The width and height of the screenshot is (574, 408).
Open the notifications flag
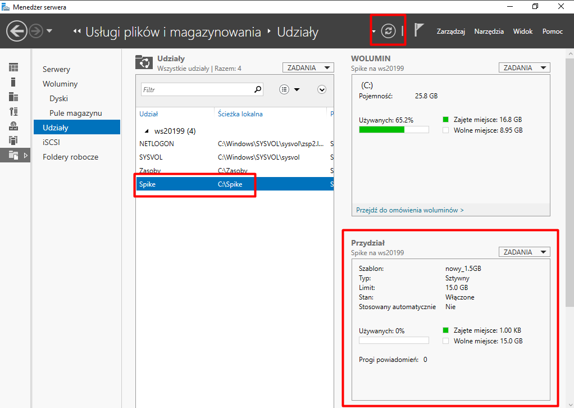[x=418, y=30]
